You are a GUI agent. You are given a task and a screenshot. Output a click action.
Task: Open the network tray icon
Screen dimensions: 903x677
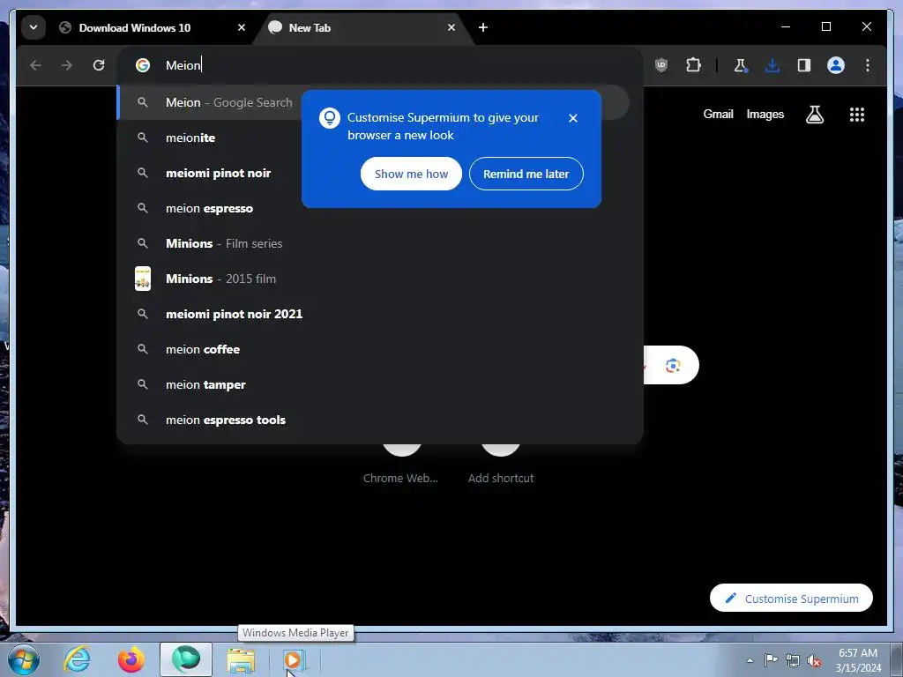[x=793, y=661]
